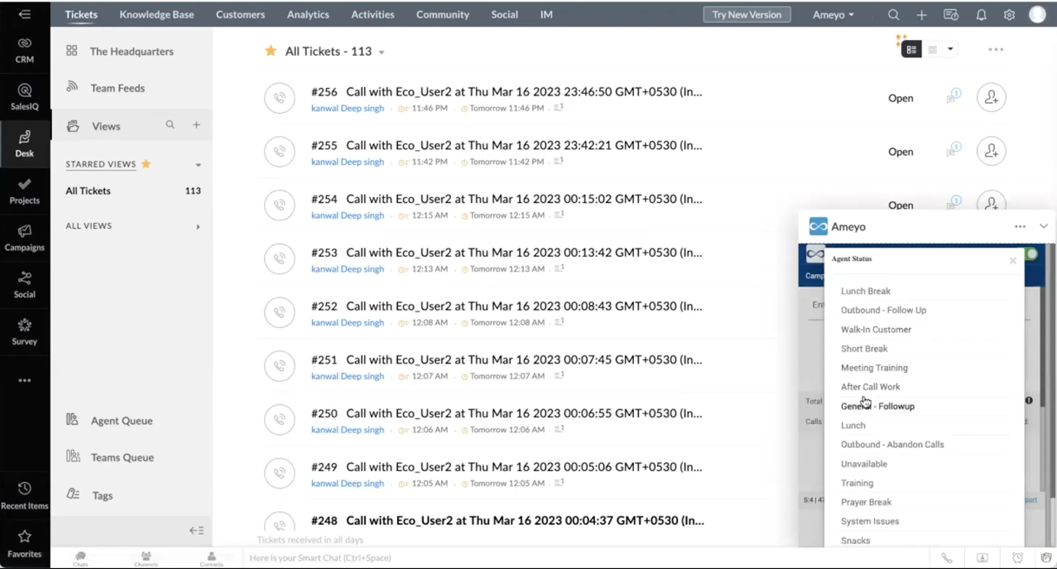Open the Survey app
Screen dimensions: 1057x569
tap(25, 333)
